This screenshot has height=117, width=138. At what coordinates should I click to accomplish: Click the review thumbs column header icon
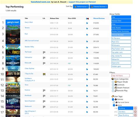[x=87, y=19]
